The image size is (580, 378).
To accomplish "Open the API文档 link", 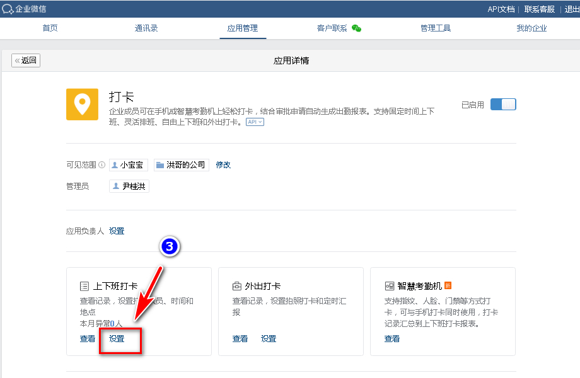I will click(x=501, y=9).
